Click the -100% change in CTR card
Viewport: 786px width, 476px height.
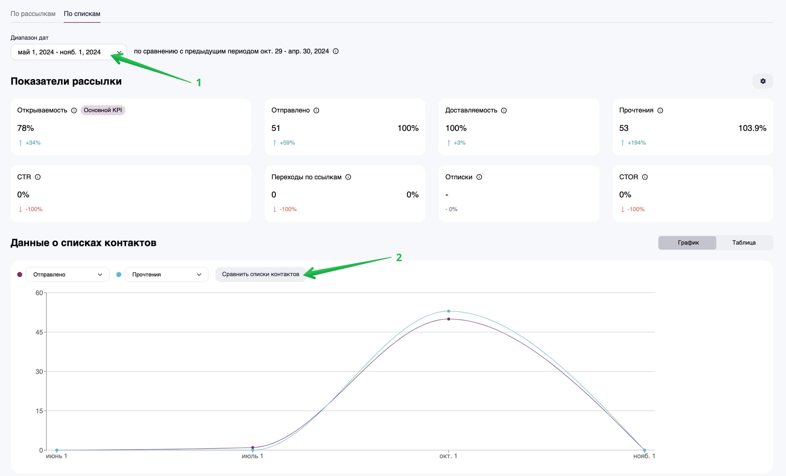point(31,209)
